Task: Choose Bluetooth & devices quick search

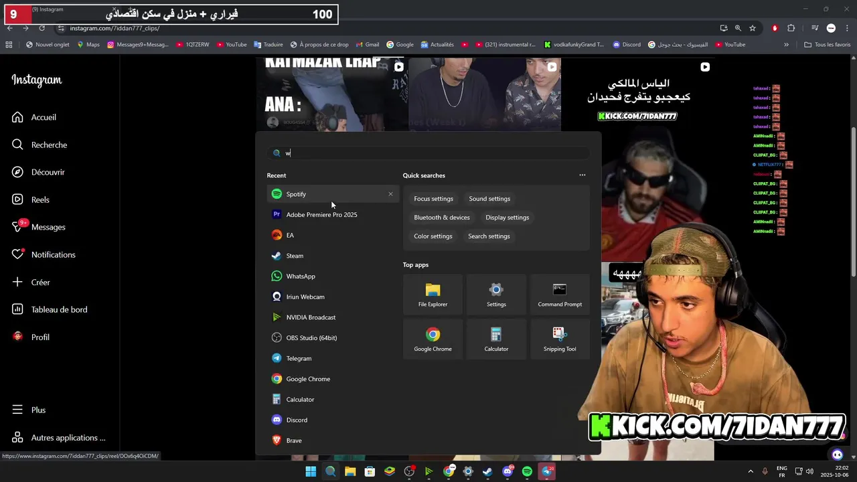Action: click(442, 218)
